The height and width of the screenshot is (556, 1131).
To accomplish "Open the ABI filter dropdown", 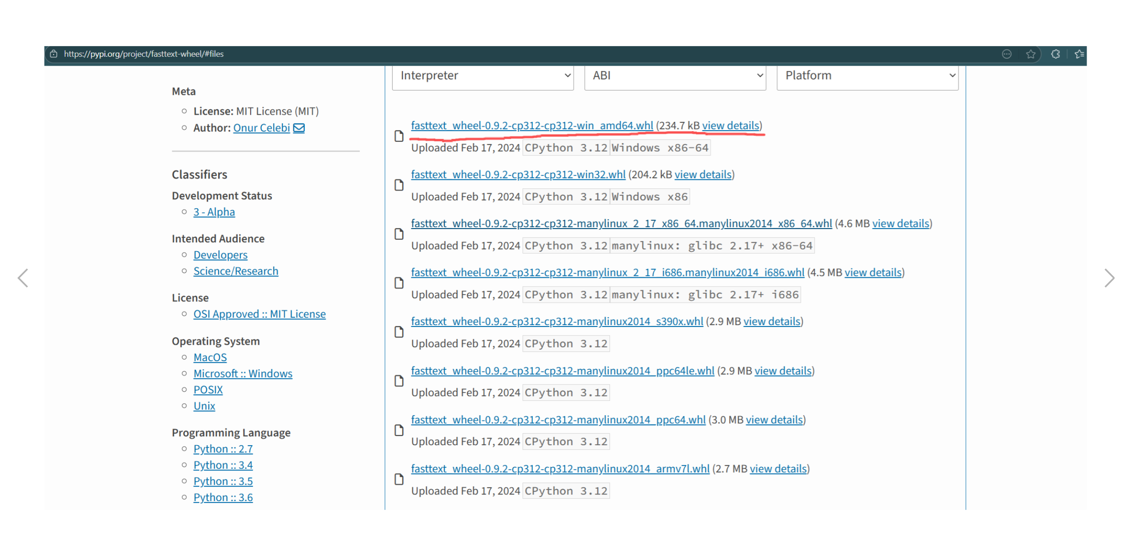I will tap(674, 76).
